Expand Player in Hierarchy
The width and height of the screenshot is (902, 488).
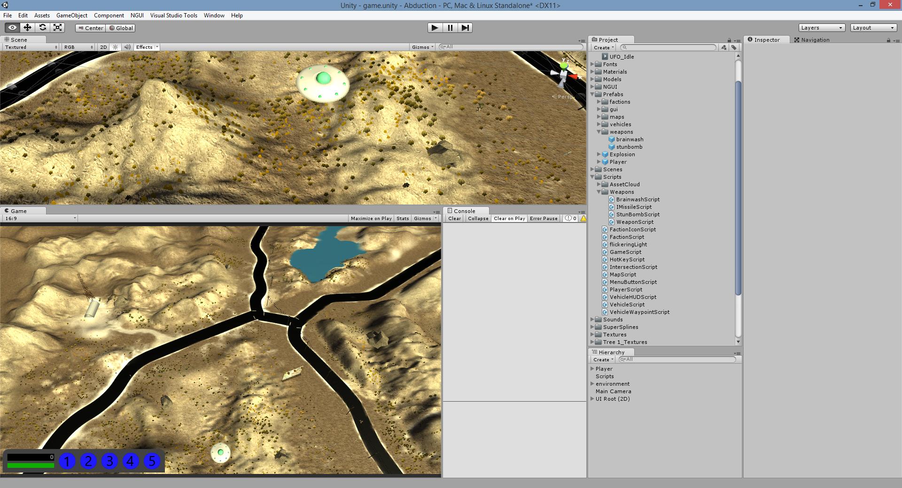[592, 369]
